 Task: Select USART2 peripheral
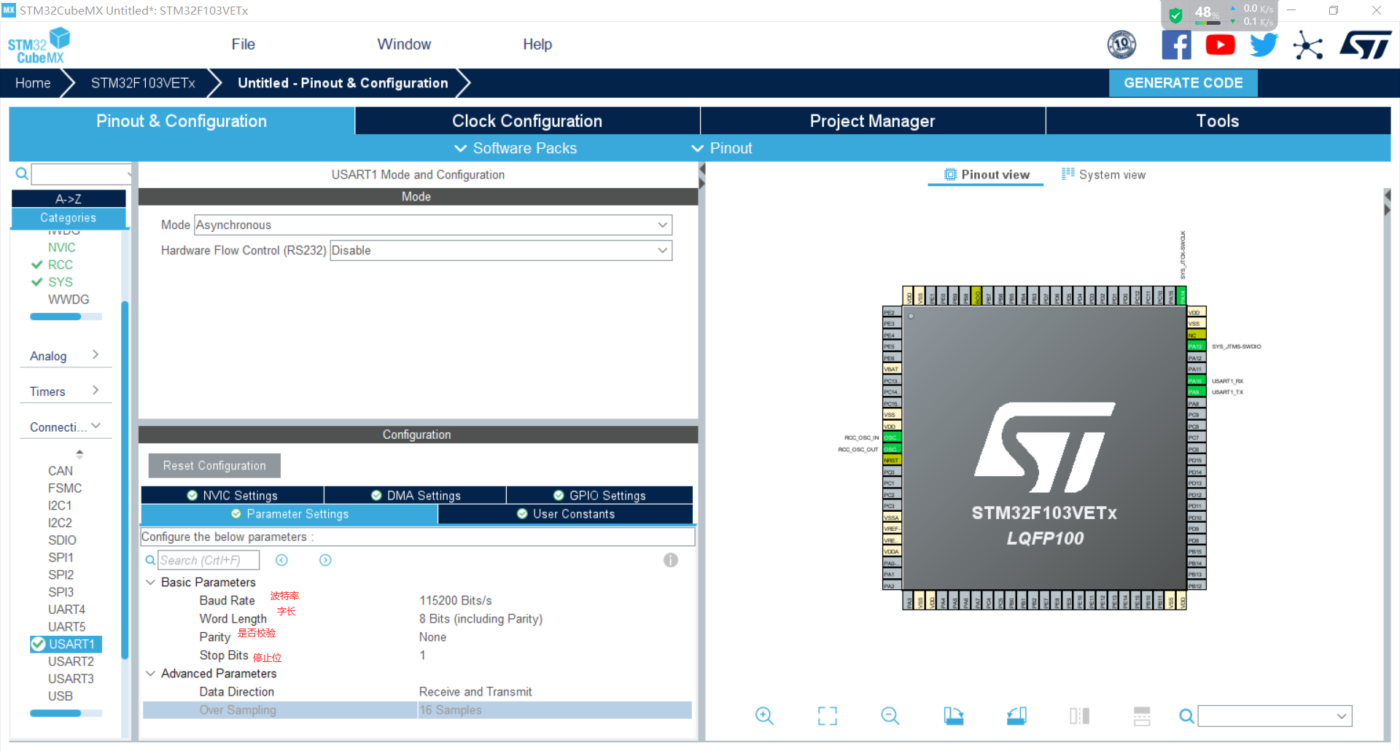pyautogui.click(x=71, y=661)
